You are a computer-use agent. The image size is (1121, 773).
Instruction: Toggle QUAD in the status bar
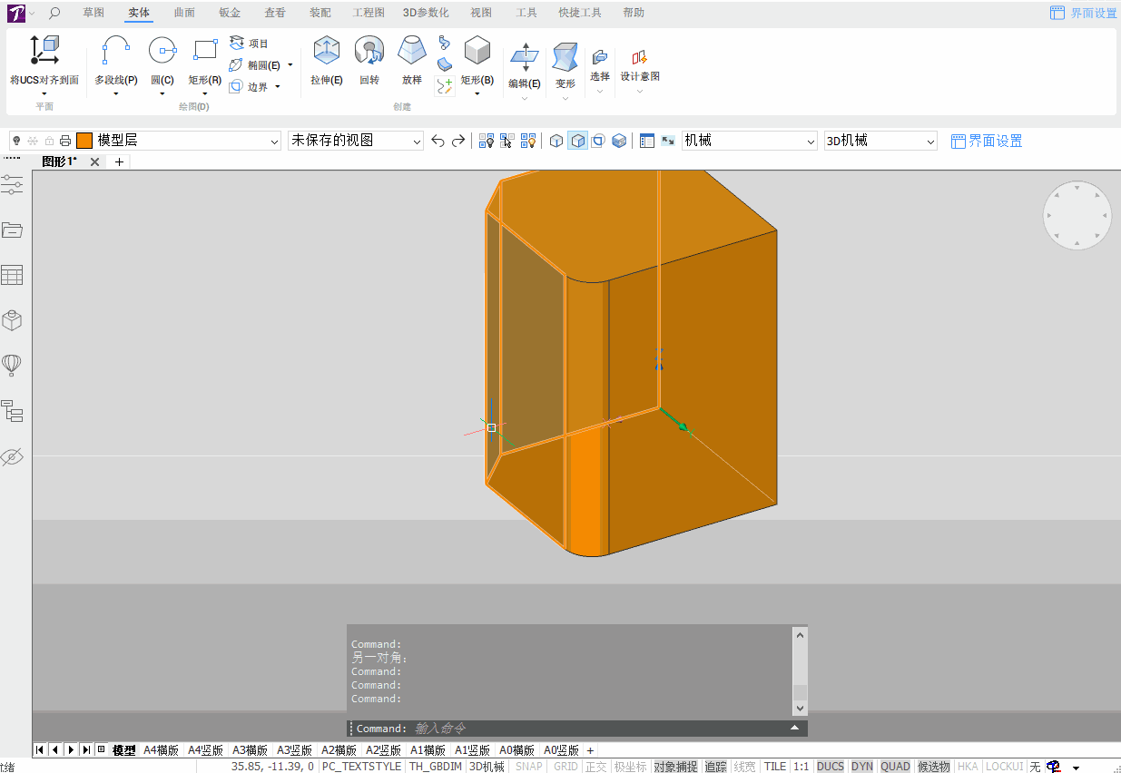[895, 767]
